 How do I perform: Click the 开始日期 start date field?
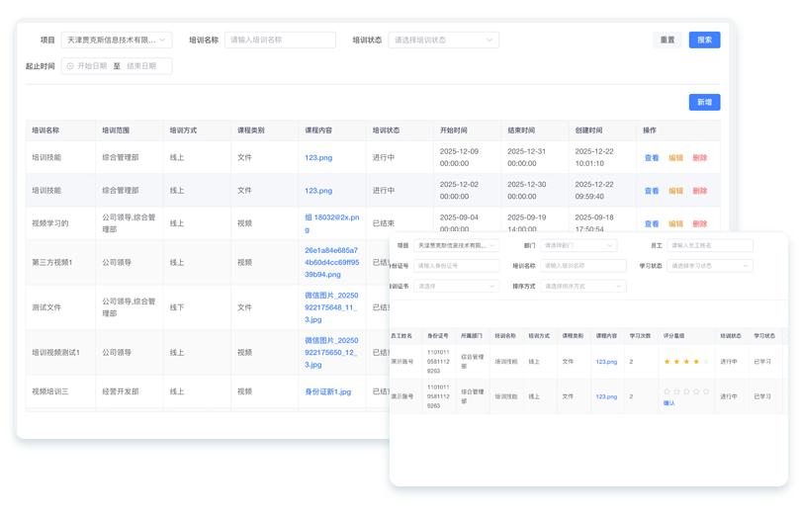coord(92,66)
